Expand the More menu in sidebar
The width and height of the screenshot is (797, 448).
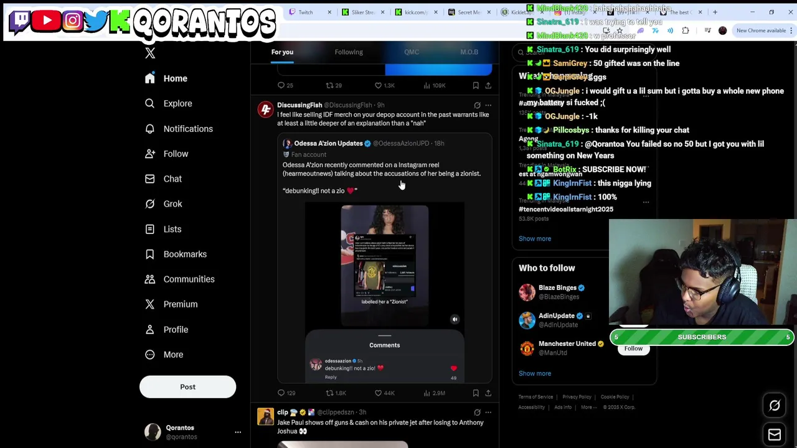(164, 354)
